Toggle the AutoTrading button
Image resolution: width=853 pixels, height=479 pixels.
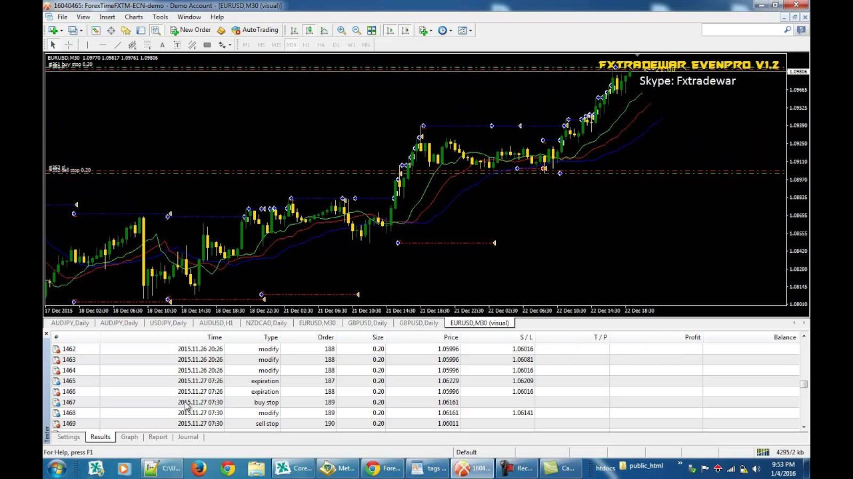255,30
